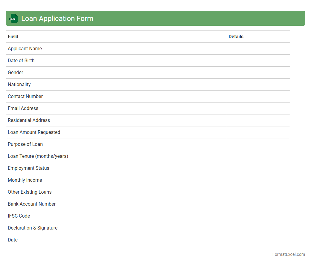Click the Contact Number details cell

pos(258,97)
